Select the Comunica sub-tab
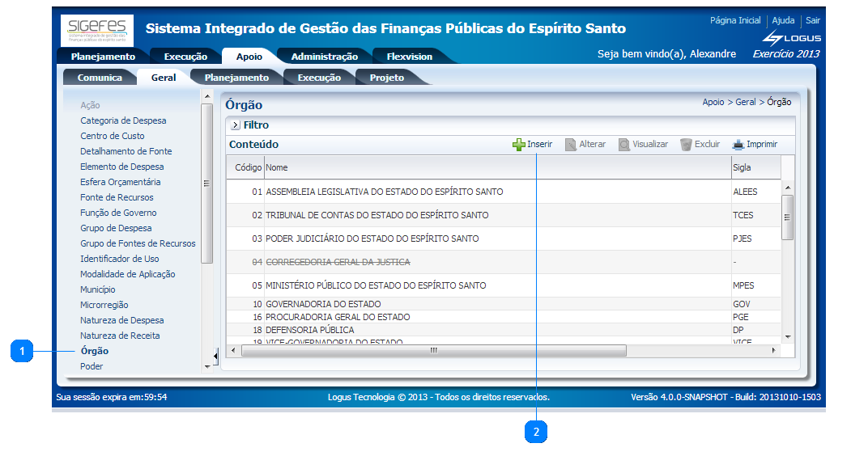This screenshot has width=851, height=456. tap(100, 78)
